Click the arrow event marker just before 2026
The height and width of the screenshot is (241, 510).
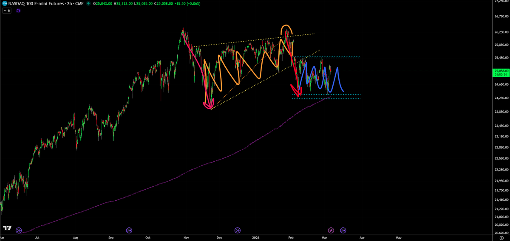point(237,230)
